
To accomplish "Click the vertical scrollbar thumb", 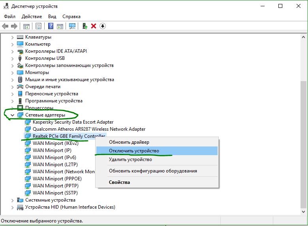I will click(x=303, y=145).
